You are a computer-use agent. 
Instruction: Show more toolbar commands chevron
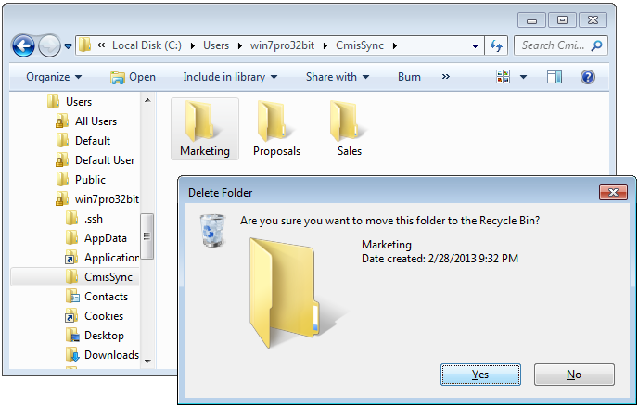(x=446, y=77)
